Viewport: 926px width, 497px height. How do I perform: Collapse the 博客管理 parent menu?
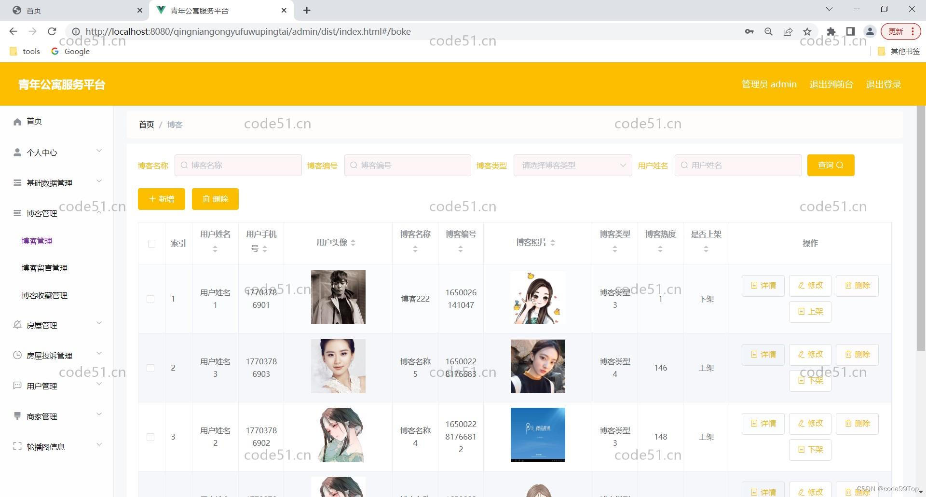click(57, 213)
